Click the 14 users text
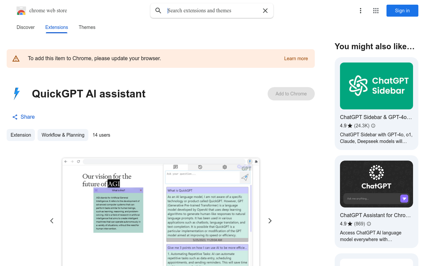The width and height of the screenshot is (425, 266). (101, 135)
